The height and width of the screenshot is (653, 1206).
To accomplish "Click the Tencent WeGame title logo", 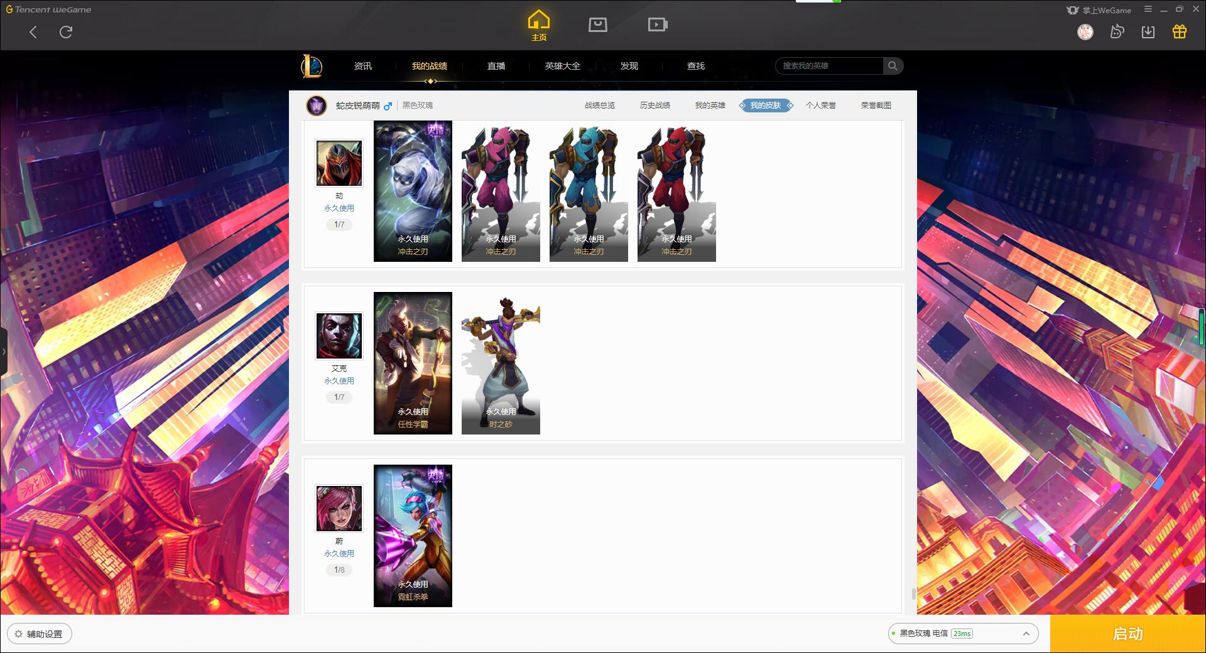I will point(49,9).
